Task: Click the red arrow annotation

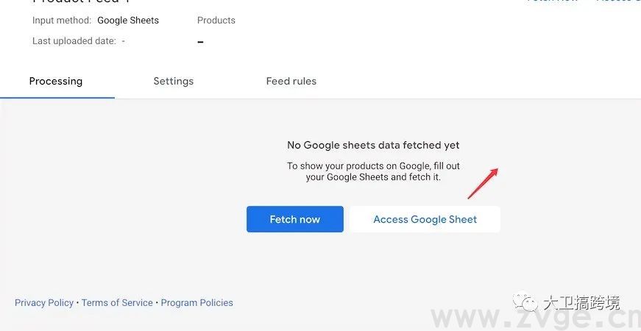Action: point(484,183)
